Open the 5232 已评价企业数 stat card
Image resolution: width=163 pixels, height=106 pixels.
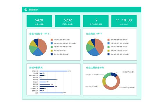(68, 21)
